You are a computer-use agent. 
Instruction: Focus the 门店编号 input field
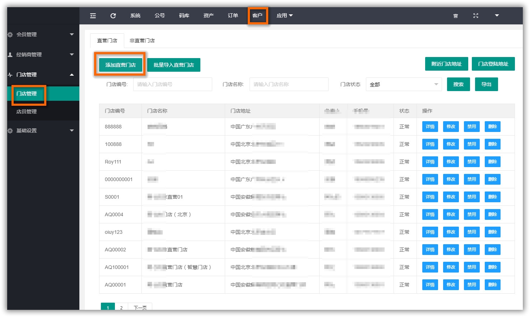pos(173,84)
